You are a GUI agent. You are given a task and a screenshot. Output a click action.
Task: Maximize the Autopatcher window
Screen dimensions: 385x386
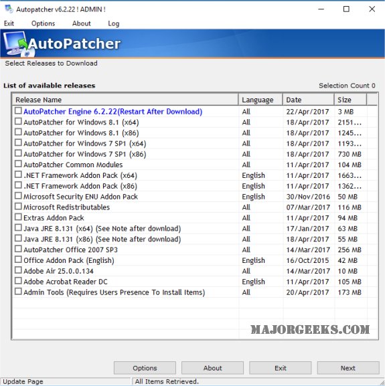[x=346, y=9]
